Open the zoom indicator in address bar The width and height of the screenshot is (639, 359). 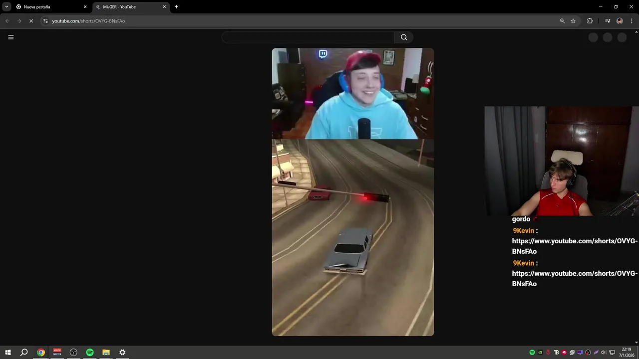pos(562,21)
